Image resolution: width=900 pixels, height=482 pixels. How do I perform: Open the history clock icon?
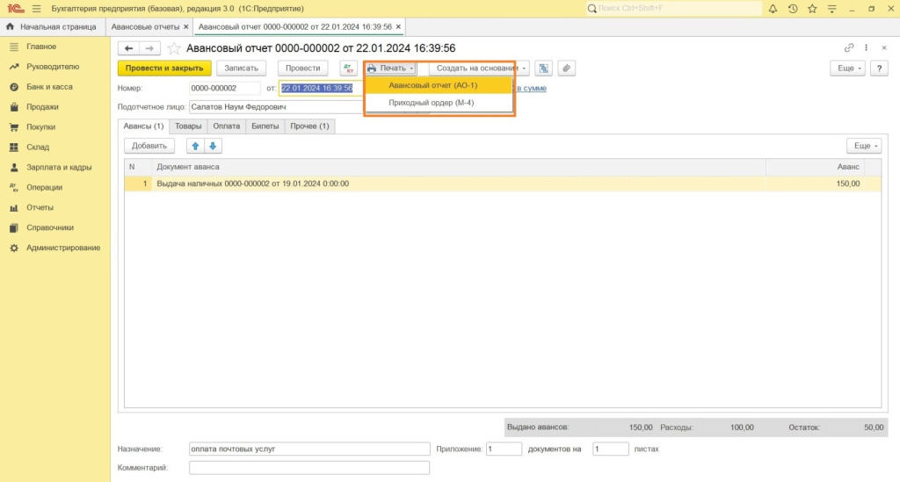click(793, 9)
